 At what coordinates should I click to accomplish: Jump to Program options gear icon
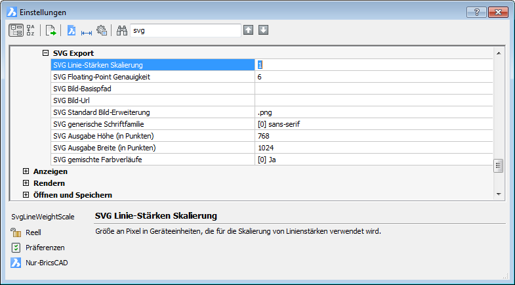tap(102, 30)
